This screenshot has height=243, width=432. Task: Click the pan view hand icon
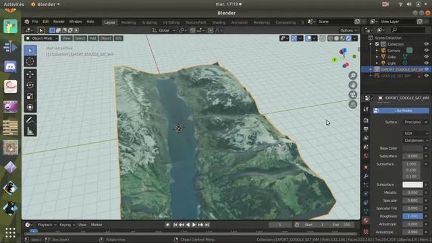[x=352, y=85]
